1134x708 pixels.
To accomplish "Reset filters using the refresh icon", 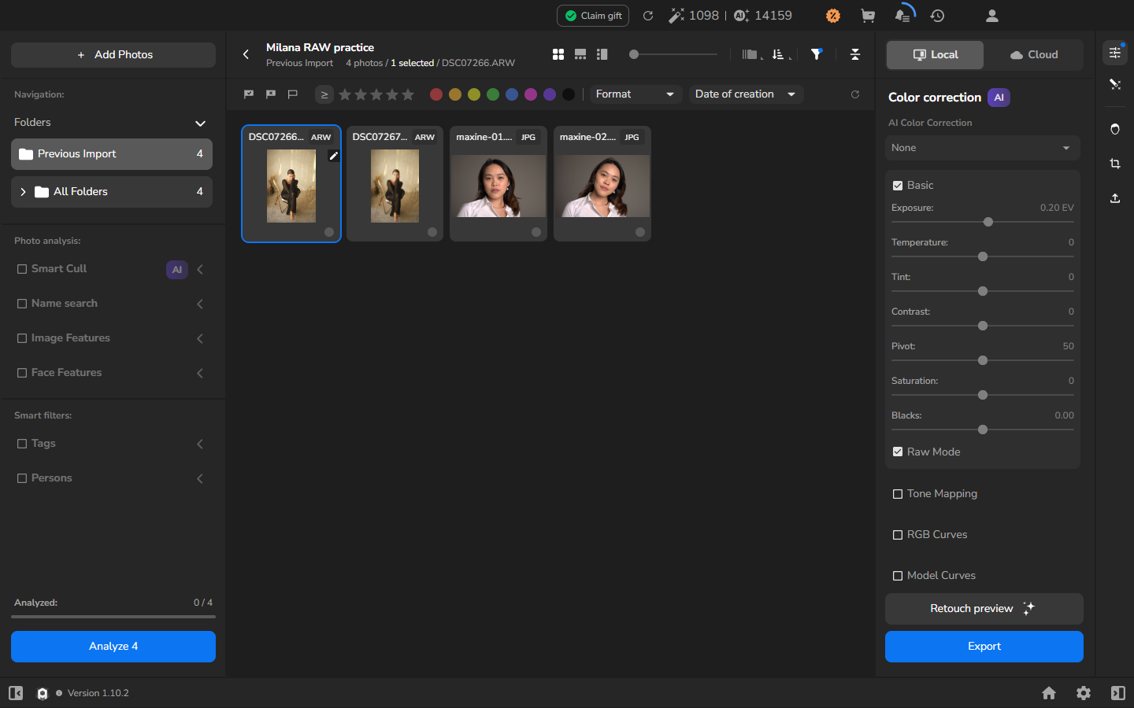I will point(855,94).
